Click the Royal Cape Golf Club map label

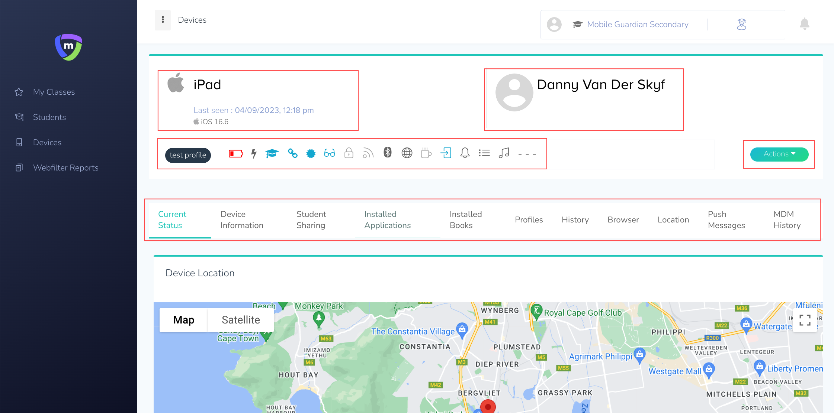coord(583,313)
